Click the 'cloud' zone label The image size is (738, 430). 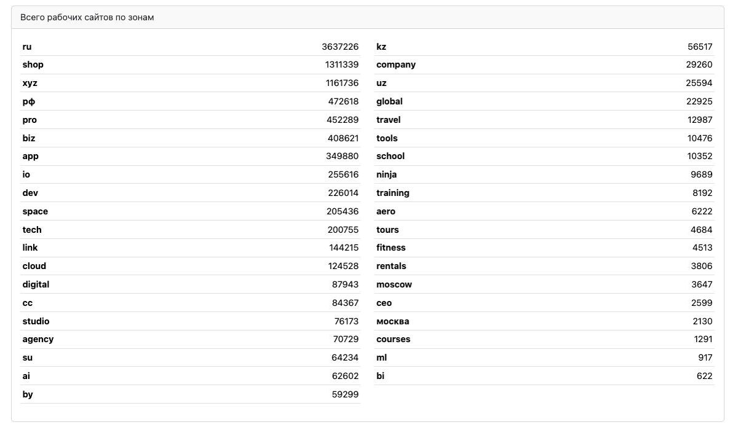(x=34, y=266)
